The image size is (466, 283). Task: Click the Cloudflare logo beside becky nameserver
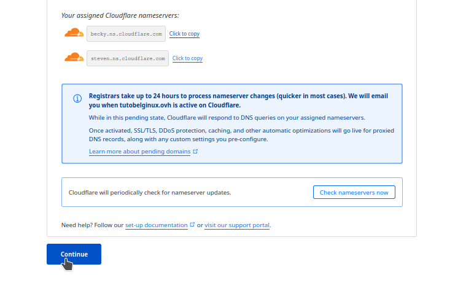(x=74, y=33)
